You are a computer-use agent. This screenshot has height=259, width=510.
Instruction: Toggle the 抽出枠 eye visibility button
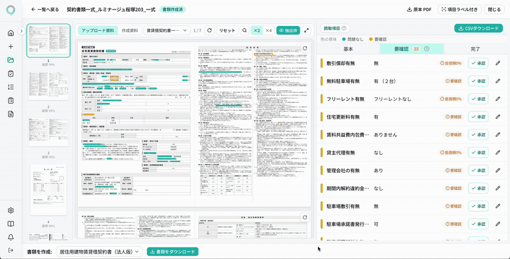coord(288,30)
